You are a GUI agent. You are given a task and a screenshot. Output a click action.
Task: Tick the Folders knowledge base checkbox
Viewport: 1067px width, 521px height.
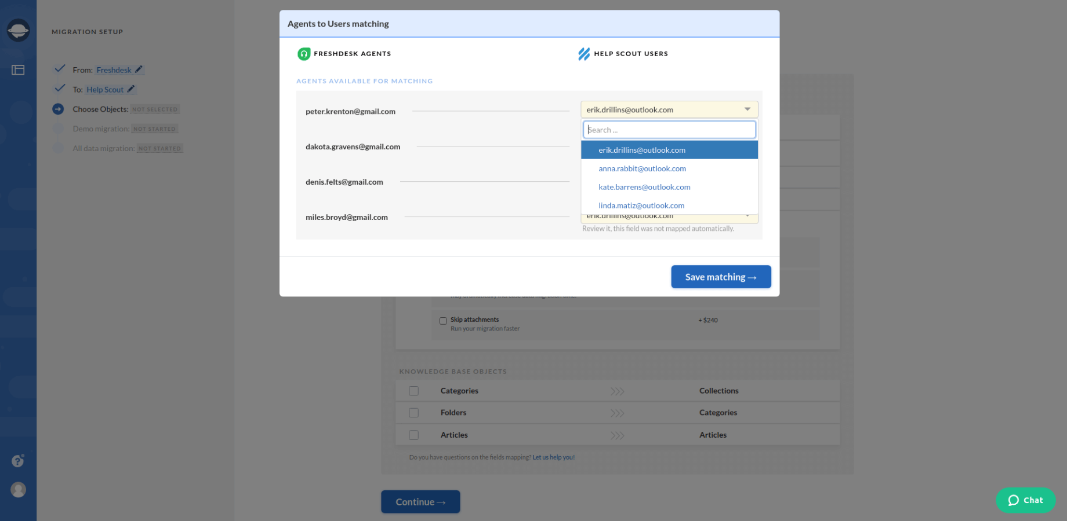coord(413,413)
